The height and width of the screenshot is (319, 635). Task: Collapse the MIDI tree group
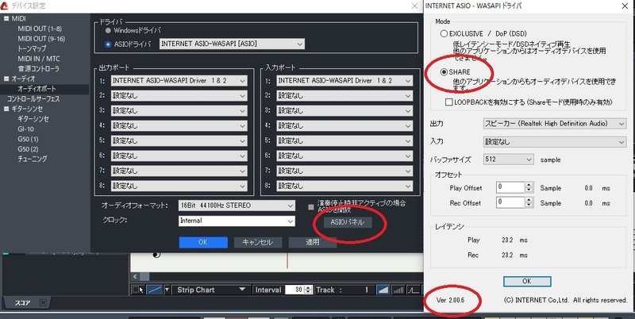coord(6,18)
